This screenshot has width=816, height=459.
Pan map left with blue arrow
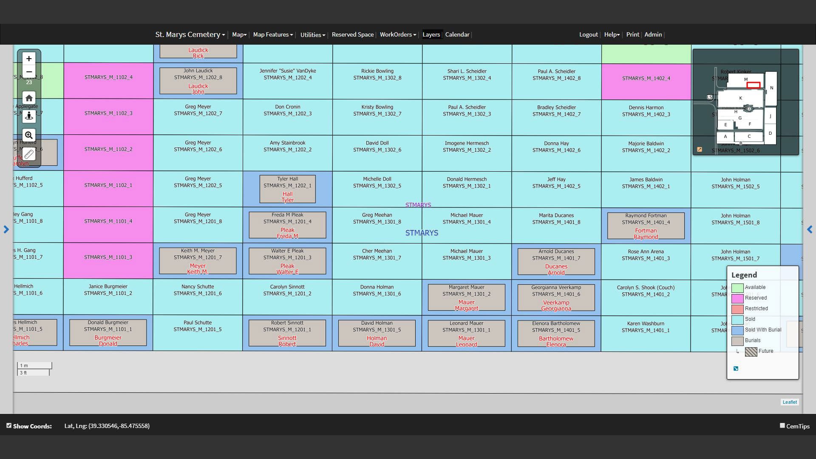pos(6,229)
